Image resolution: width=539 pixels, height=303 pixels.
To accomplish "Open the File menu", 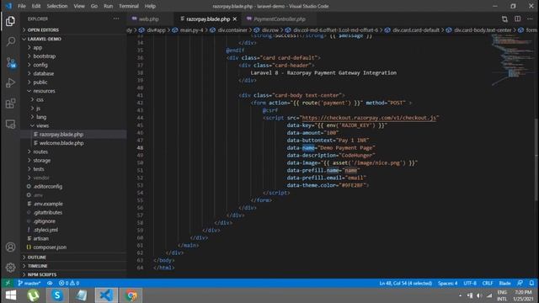I will pyautogui.click(x=22, y=6).
